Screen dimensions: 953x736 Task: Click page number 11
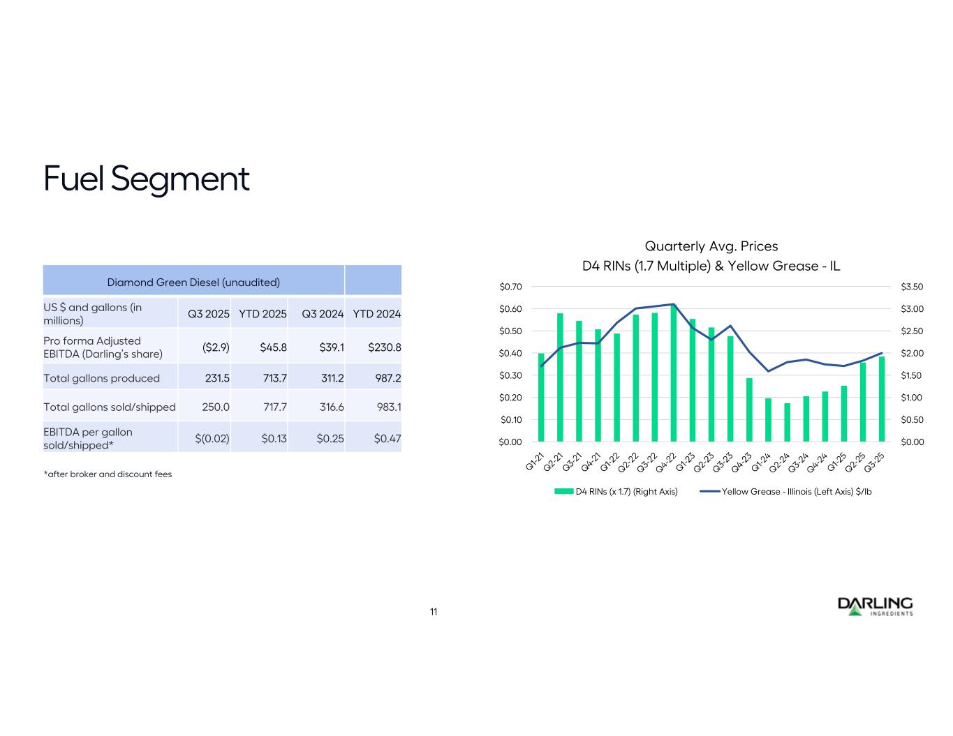pos(434,612)
